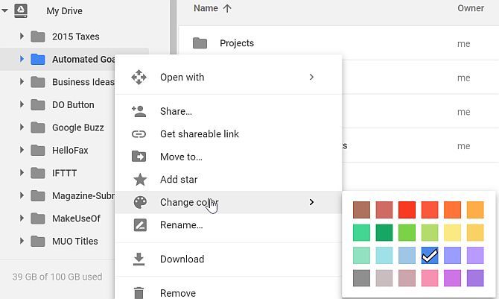Image resolution: width=499 pixels, height=299 pixels.
Task: Collapse the My Drive tree
Action: (6, 12)
